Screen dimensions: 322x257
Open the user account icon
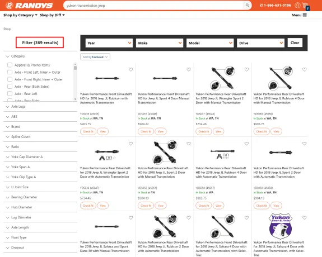(297, 5)
